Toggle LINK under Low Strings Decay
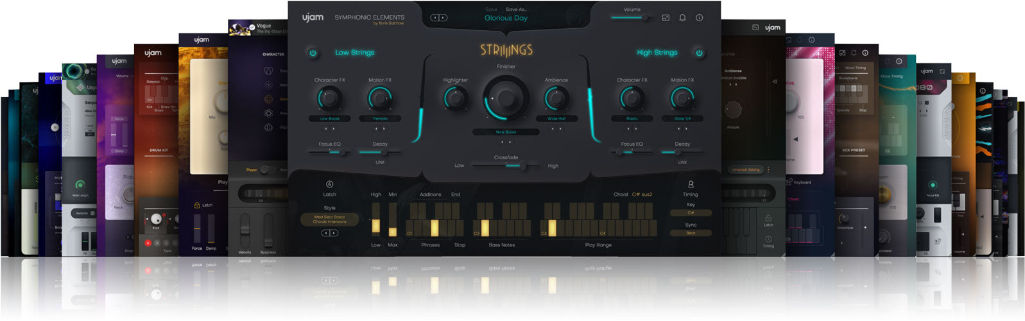This screenshot has height=321, width=1025. pos(379,162)
